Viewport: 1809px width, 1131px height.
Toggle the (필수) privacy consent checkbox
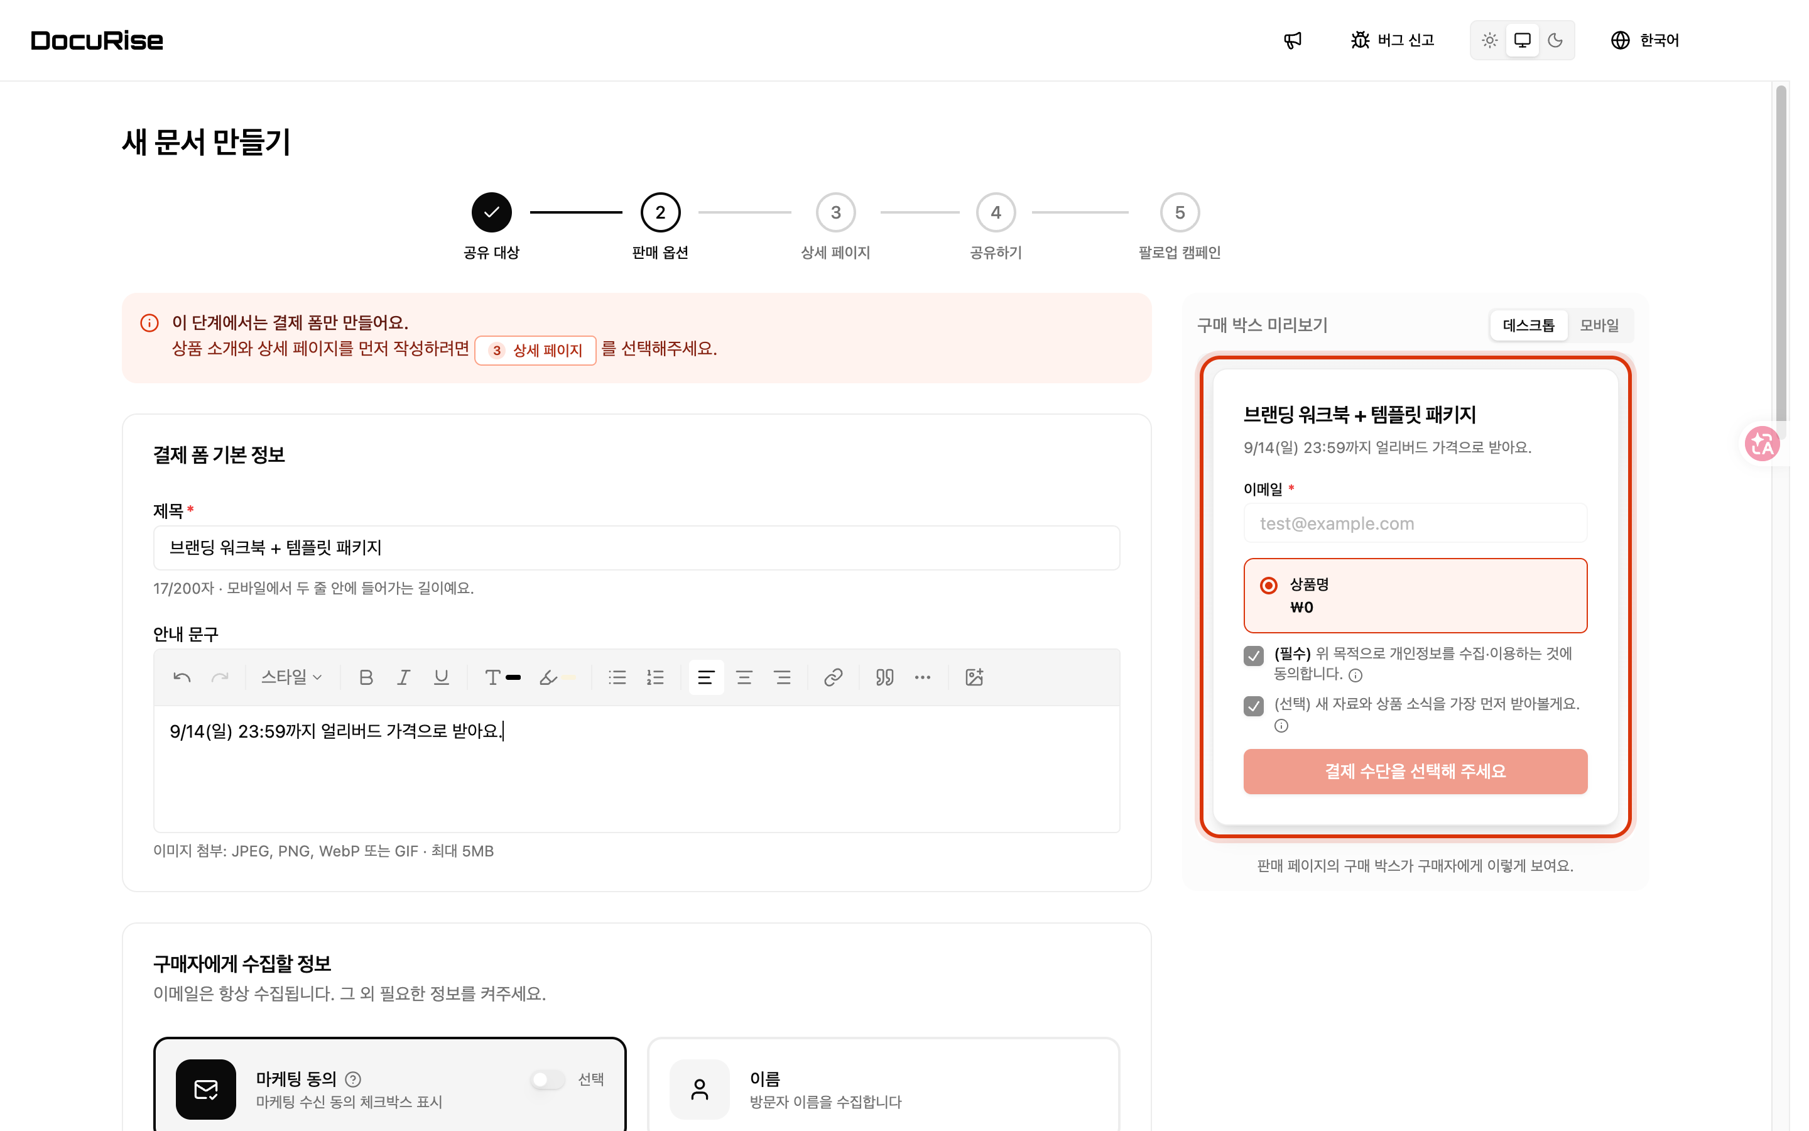click(1254, 656)
